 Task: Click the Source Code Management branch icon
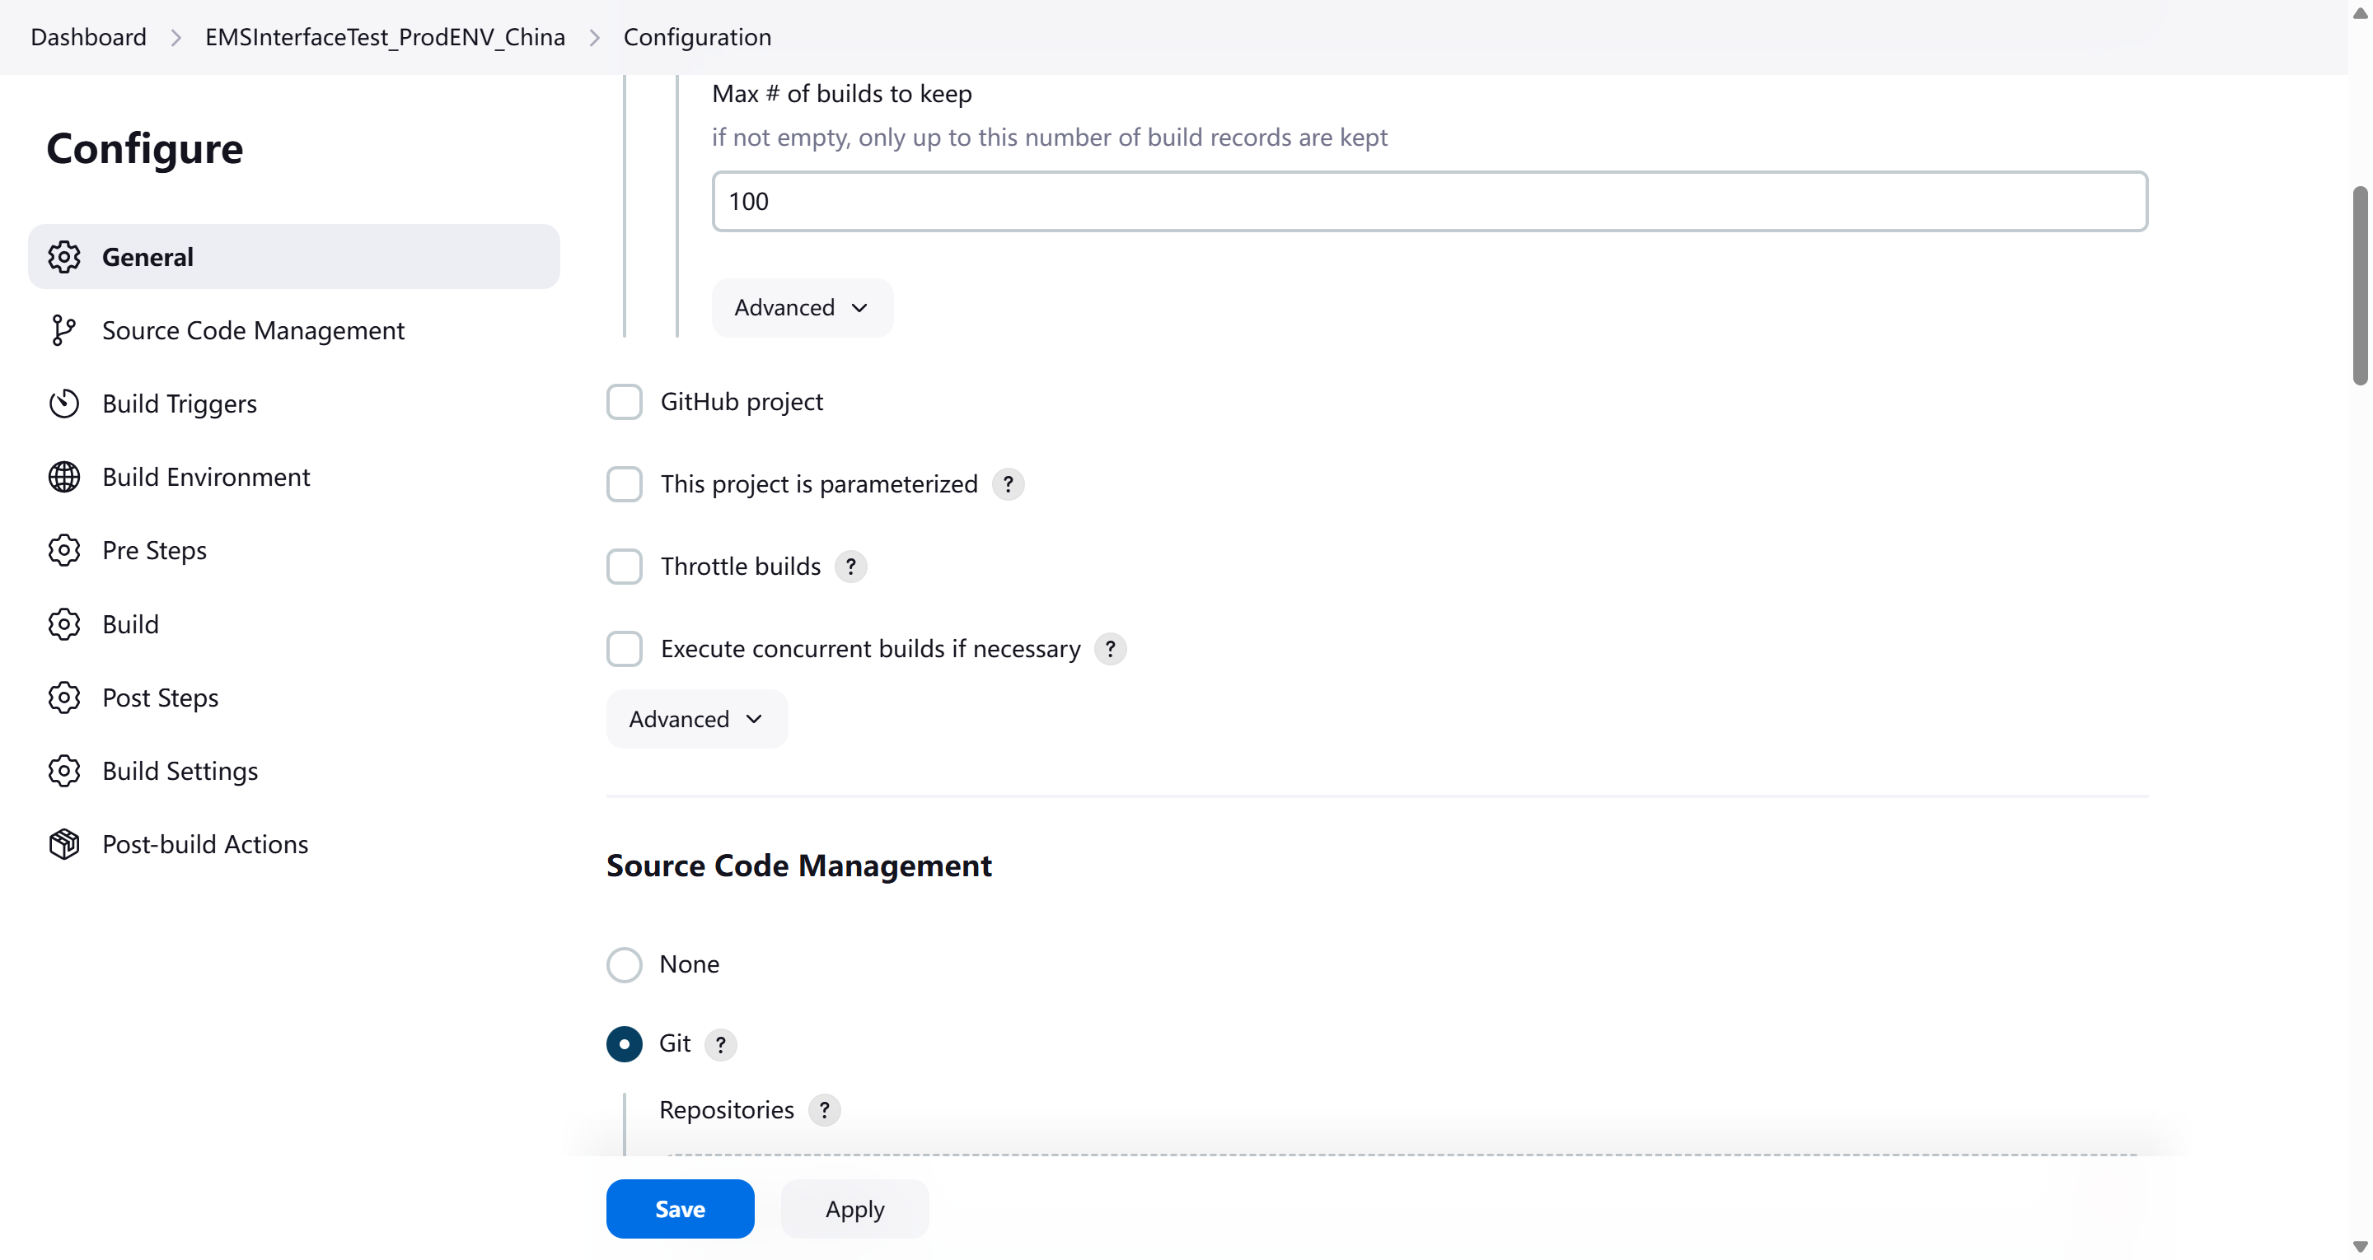click(x=63, y=331)
